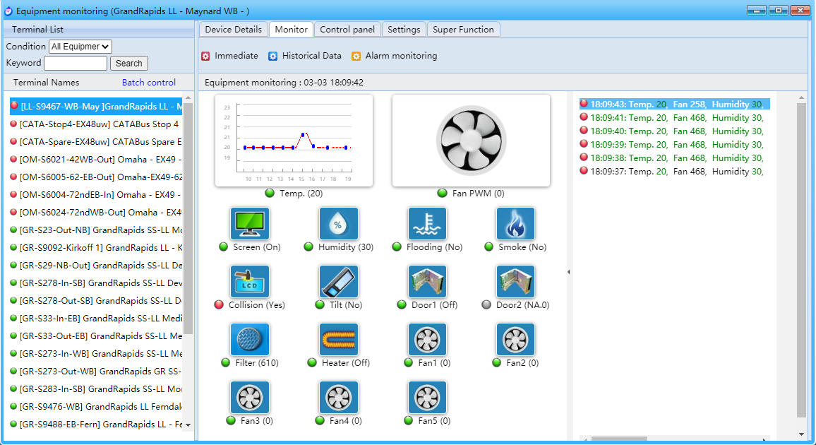Click the Alarm monitoring icon
Image resolution: width=816 pixels, height=445 pixels.
[356, 57]
